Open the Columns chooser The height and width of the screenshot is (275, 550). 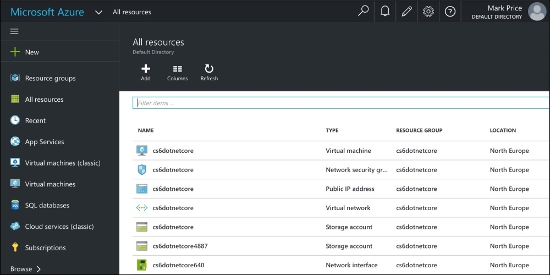[178, 73]
